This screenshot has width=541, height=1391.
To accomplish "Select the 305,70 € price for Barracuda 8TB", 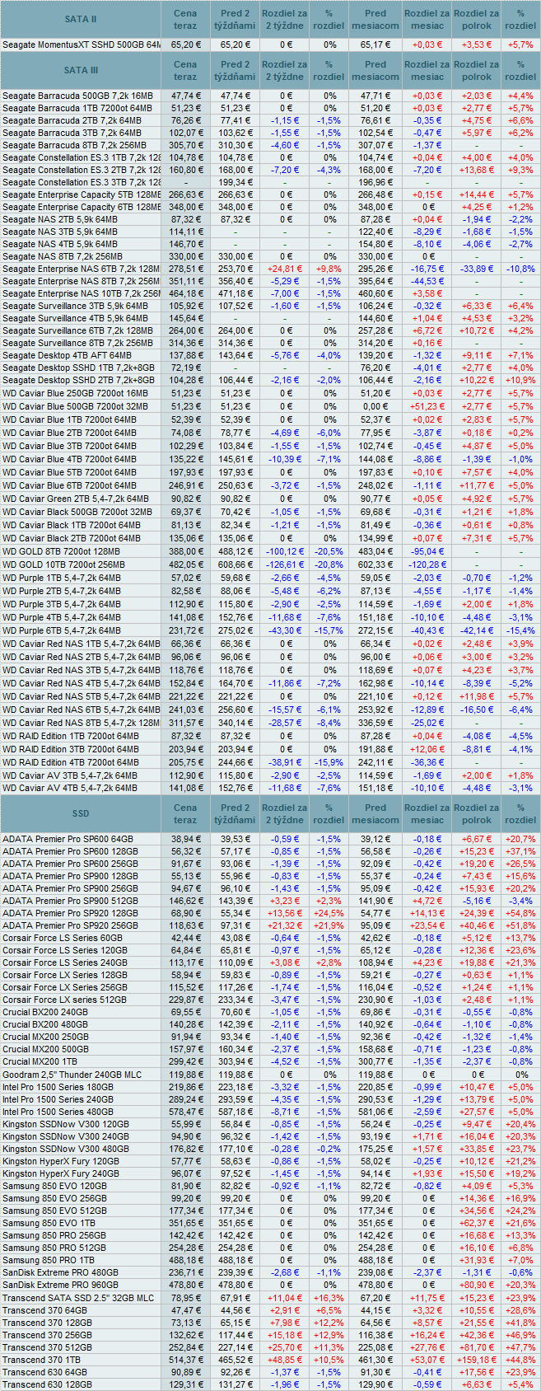I will tap(186, 145).
